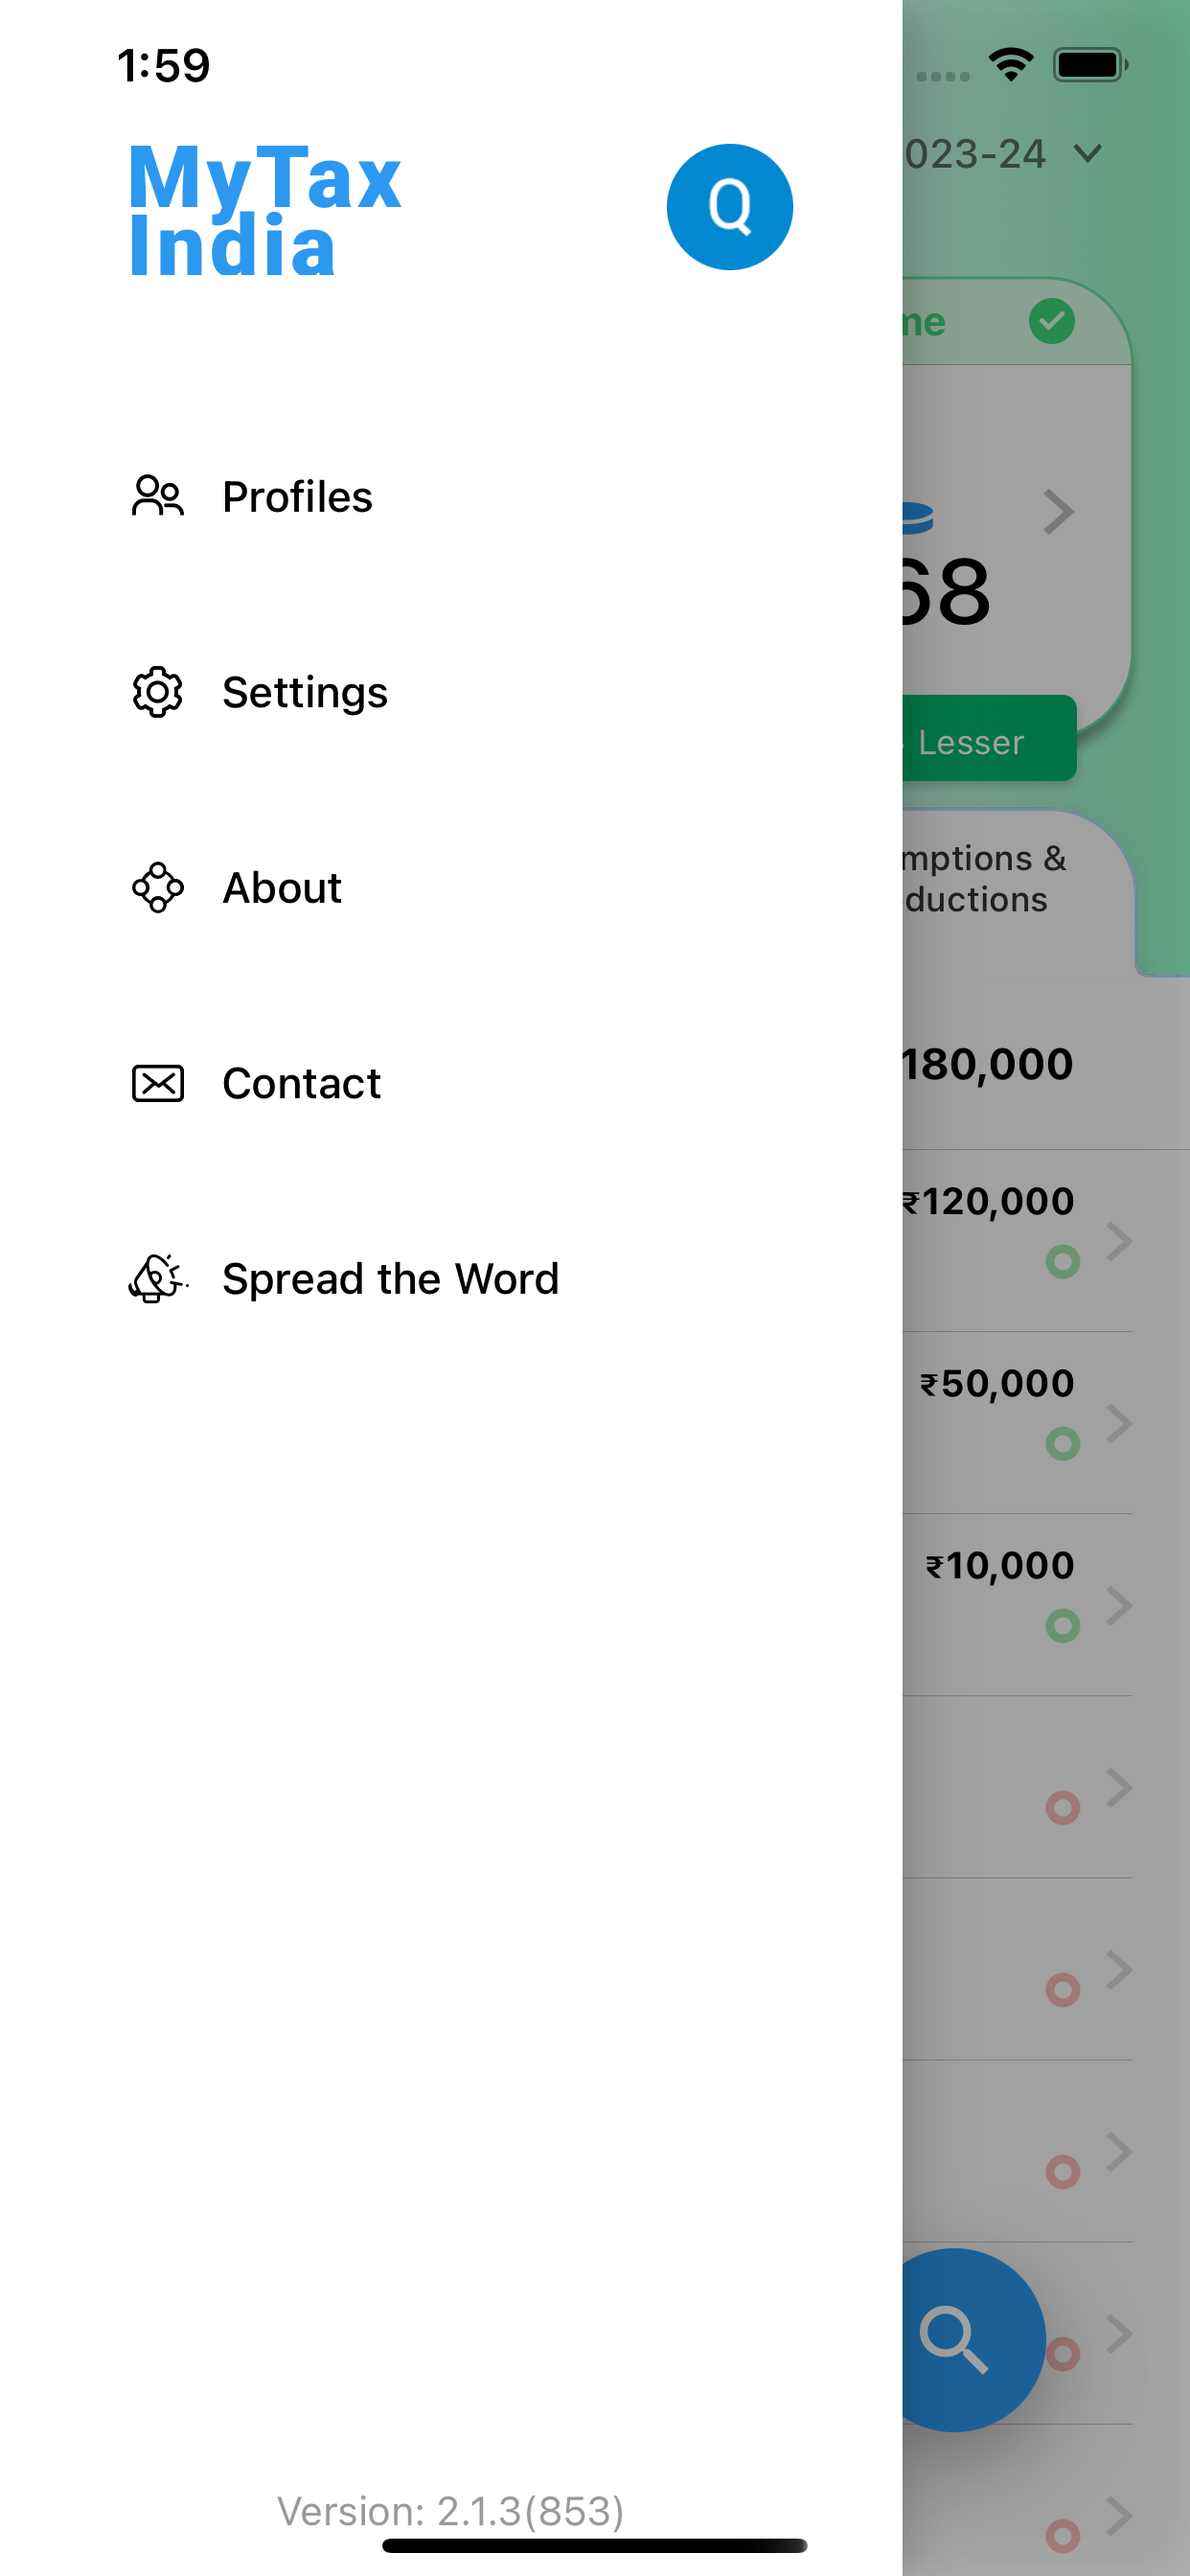Image resolution: width=1190 pixels, height=2576 pixels.
Task: Tap the About flower-shaped icon
Action: coord(158,887)
